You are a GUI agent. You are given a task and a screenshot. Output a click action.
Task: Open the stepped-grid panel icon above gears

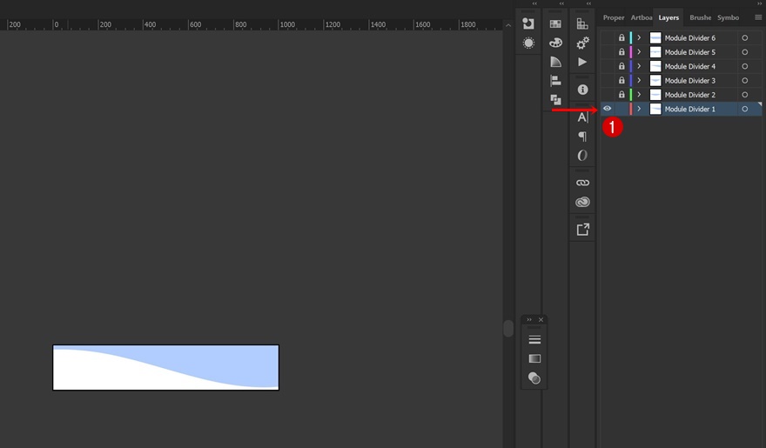(582, 23)
